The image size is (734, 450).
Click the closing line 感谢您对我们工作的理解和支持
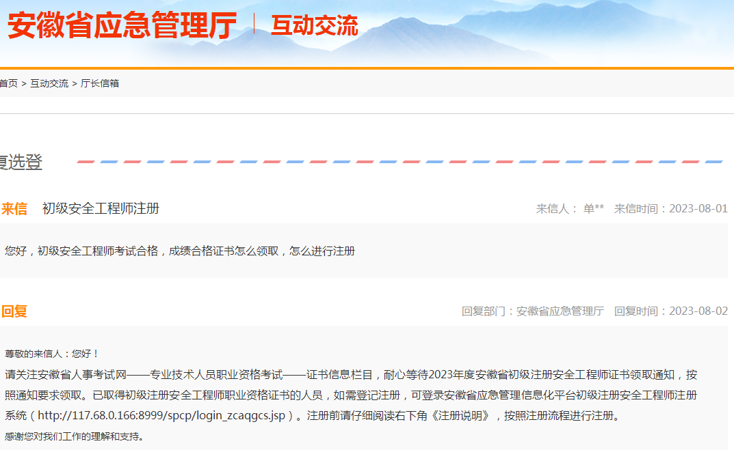(75, 436)
